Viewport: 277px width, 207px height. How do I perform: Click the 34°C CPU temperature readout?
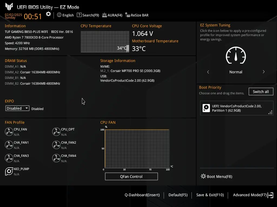pos(122,48)
